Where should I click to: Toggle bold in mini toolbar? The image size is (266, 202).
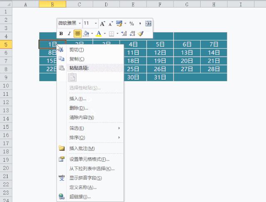pos(61,34)
